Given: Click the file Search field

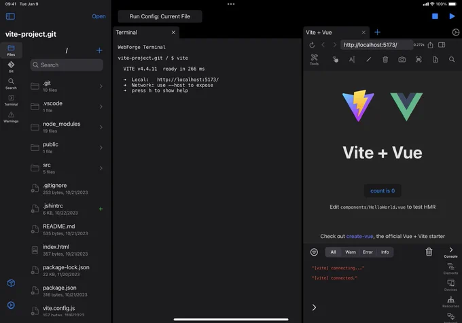Looking at the screenshot, I should [x=67, y=65].
